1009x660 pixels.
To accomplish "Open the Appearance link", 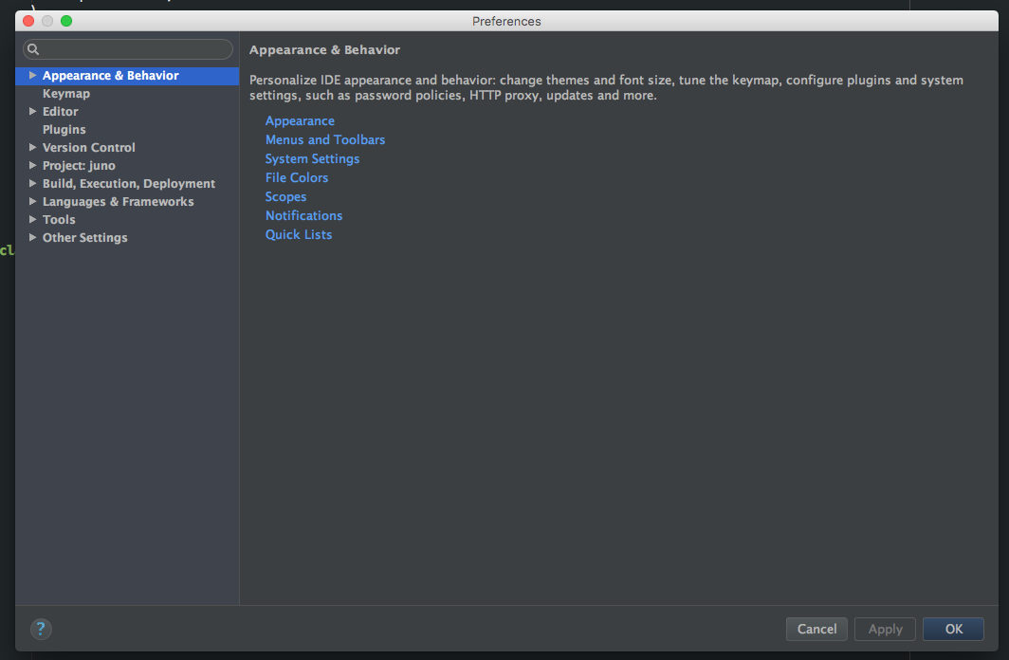I will (300, 121).
